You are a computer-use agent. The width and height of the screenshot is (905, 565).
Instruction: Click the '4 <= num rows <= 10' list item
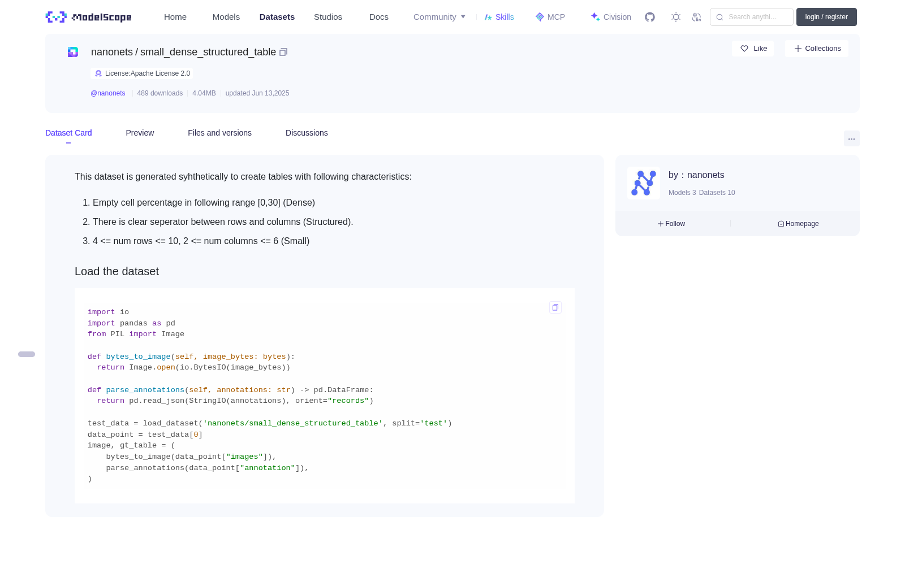pyautogui.click(x=201, y=241)
